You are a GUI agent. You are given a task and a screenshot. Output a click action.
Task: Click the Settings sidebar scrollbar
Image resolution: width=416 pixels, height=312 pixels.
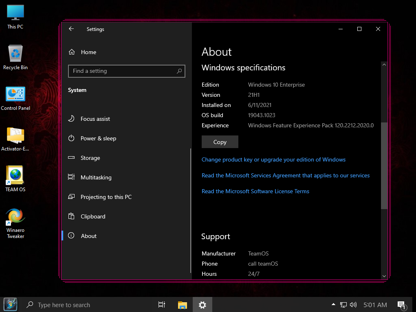coord(191,211)
